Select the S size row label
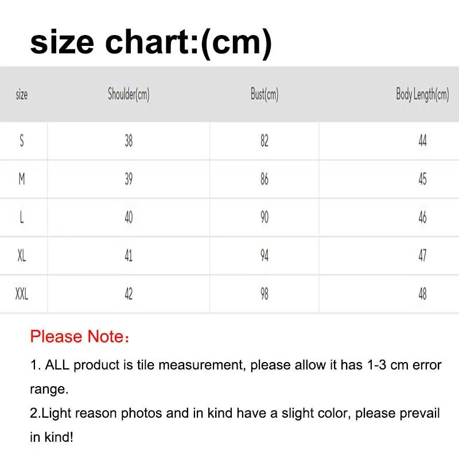 click(22, 141)
